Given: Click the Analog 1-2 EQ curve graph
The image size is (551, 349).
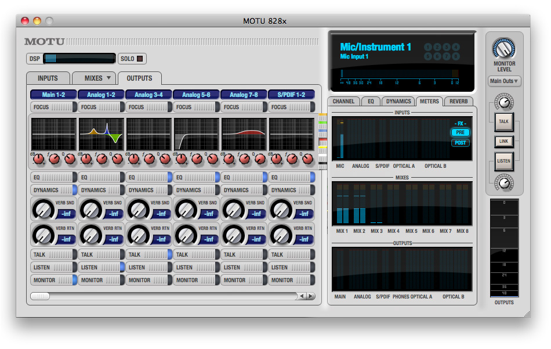Looking at the screenshot, I should click(101, 135).
